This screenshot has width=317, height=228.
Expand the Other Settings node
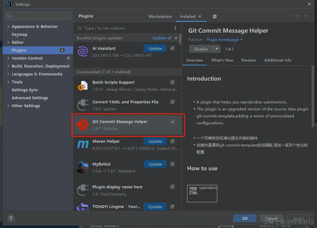[x=8, y=106]
